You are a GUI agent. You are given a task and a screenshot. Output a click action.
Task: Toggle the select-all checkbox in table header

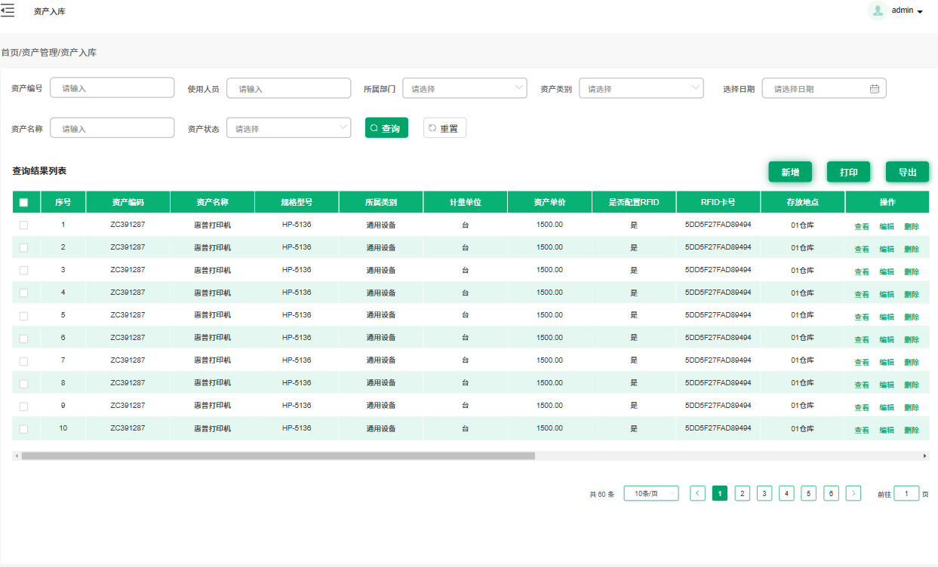(x=23, y=202)
